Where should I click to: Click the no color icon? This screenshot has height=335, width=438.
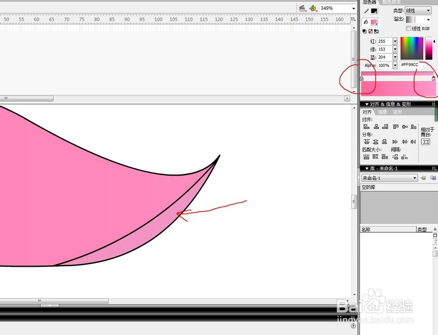coord(371,31)
